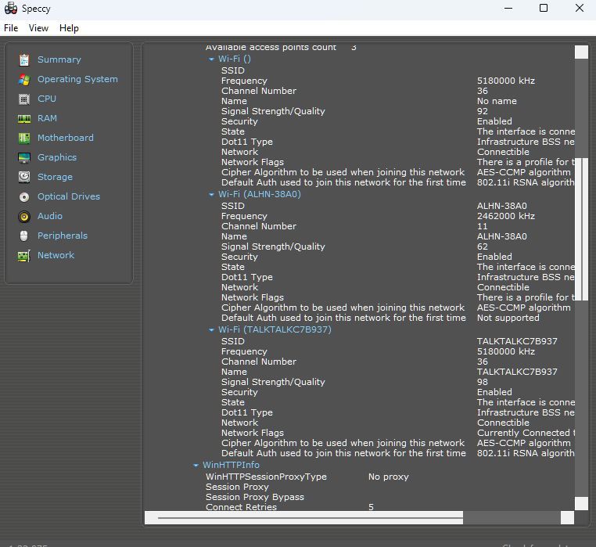Open the Peripherals section link
Image resolution: width=596 pixels, height=547 pixels.
coord(63,236)
